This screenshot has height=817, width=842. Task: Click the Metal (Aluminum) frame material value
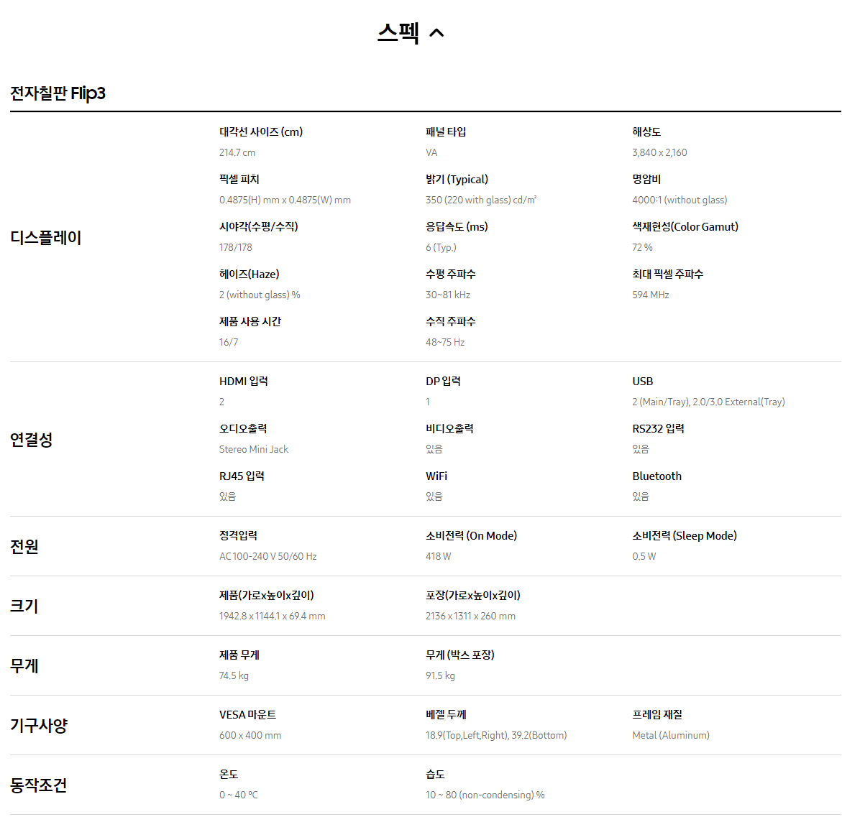[672, 735]
